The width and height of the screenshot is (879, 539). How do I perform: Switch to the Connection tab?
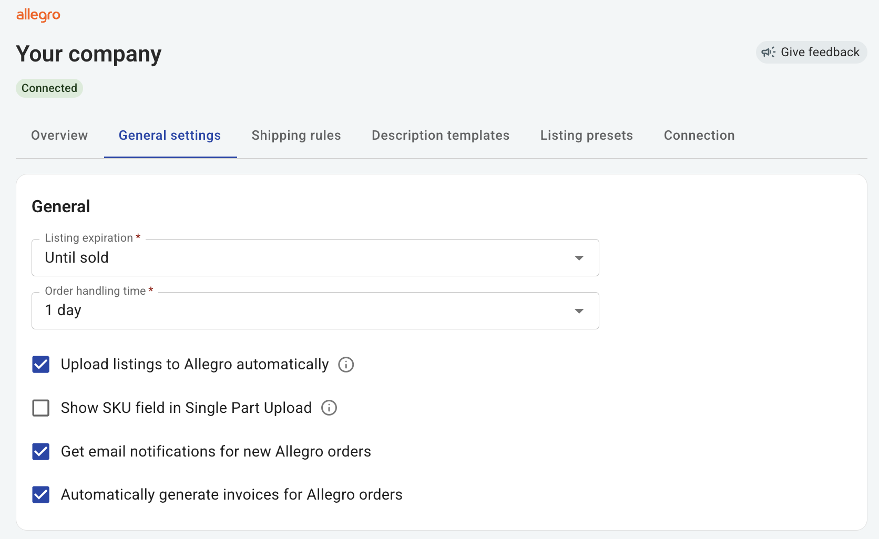click(x=699, y=136)
